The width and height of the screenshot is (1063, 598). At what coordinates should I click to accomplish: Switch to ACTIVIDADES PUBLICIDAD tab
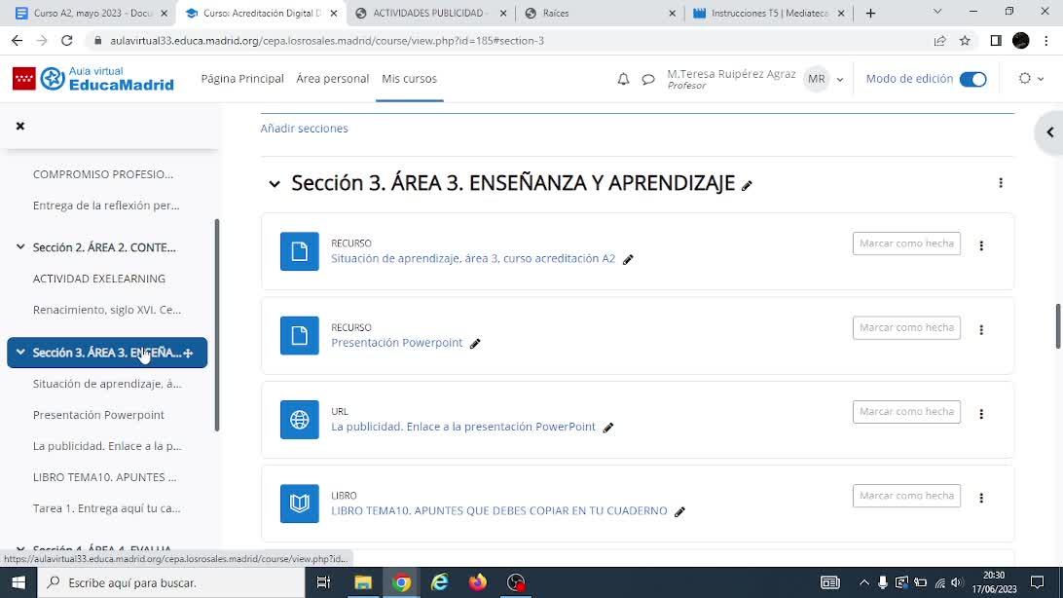(x=431, y=13)
